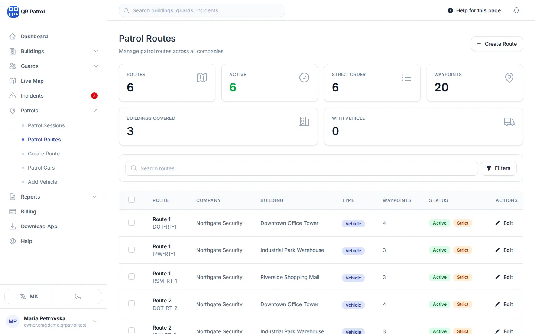Open notifications bell
Screen dimensions: 535x334
coord(516,10)
